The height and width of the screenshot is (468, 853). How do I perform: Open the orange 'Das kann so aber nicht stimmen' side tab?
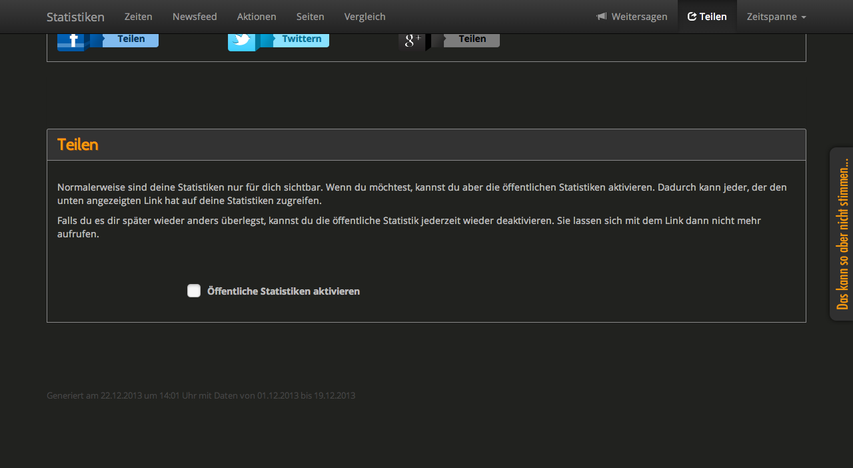(x=842, y=233)
